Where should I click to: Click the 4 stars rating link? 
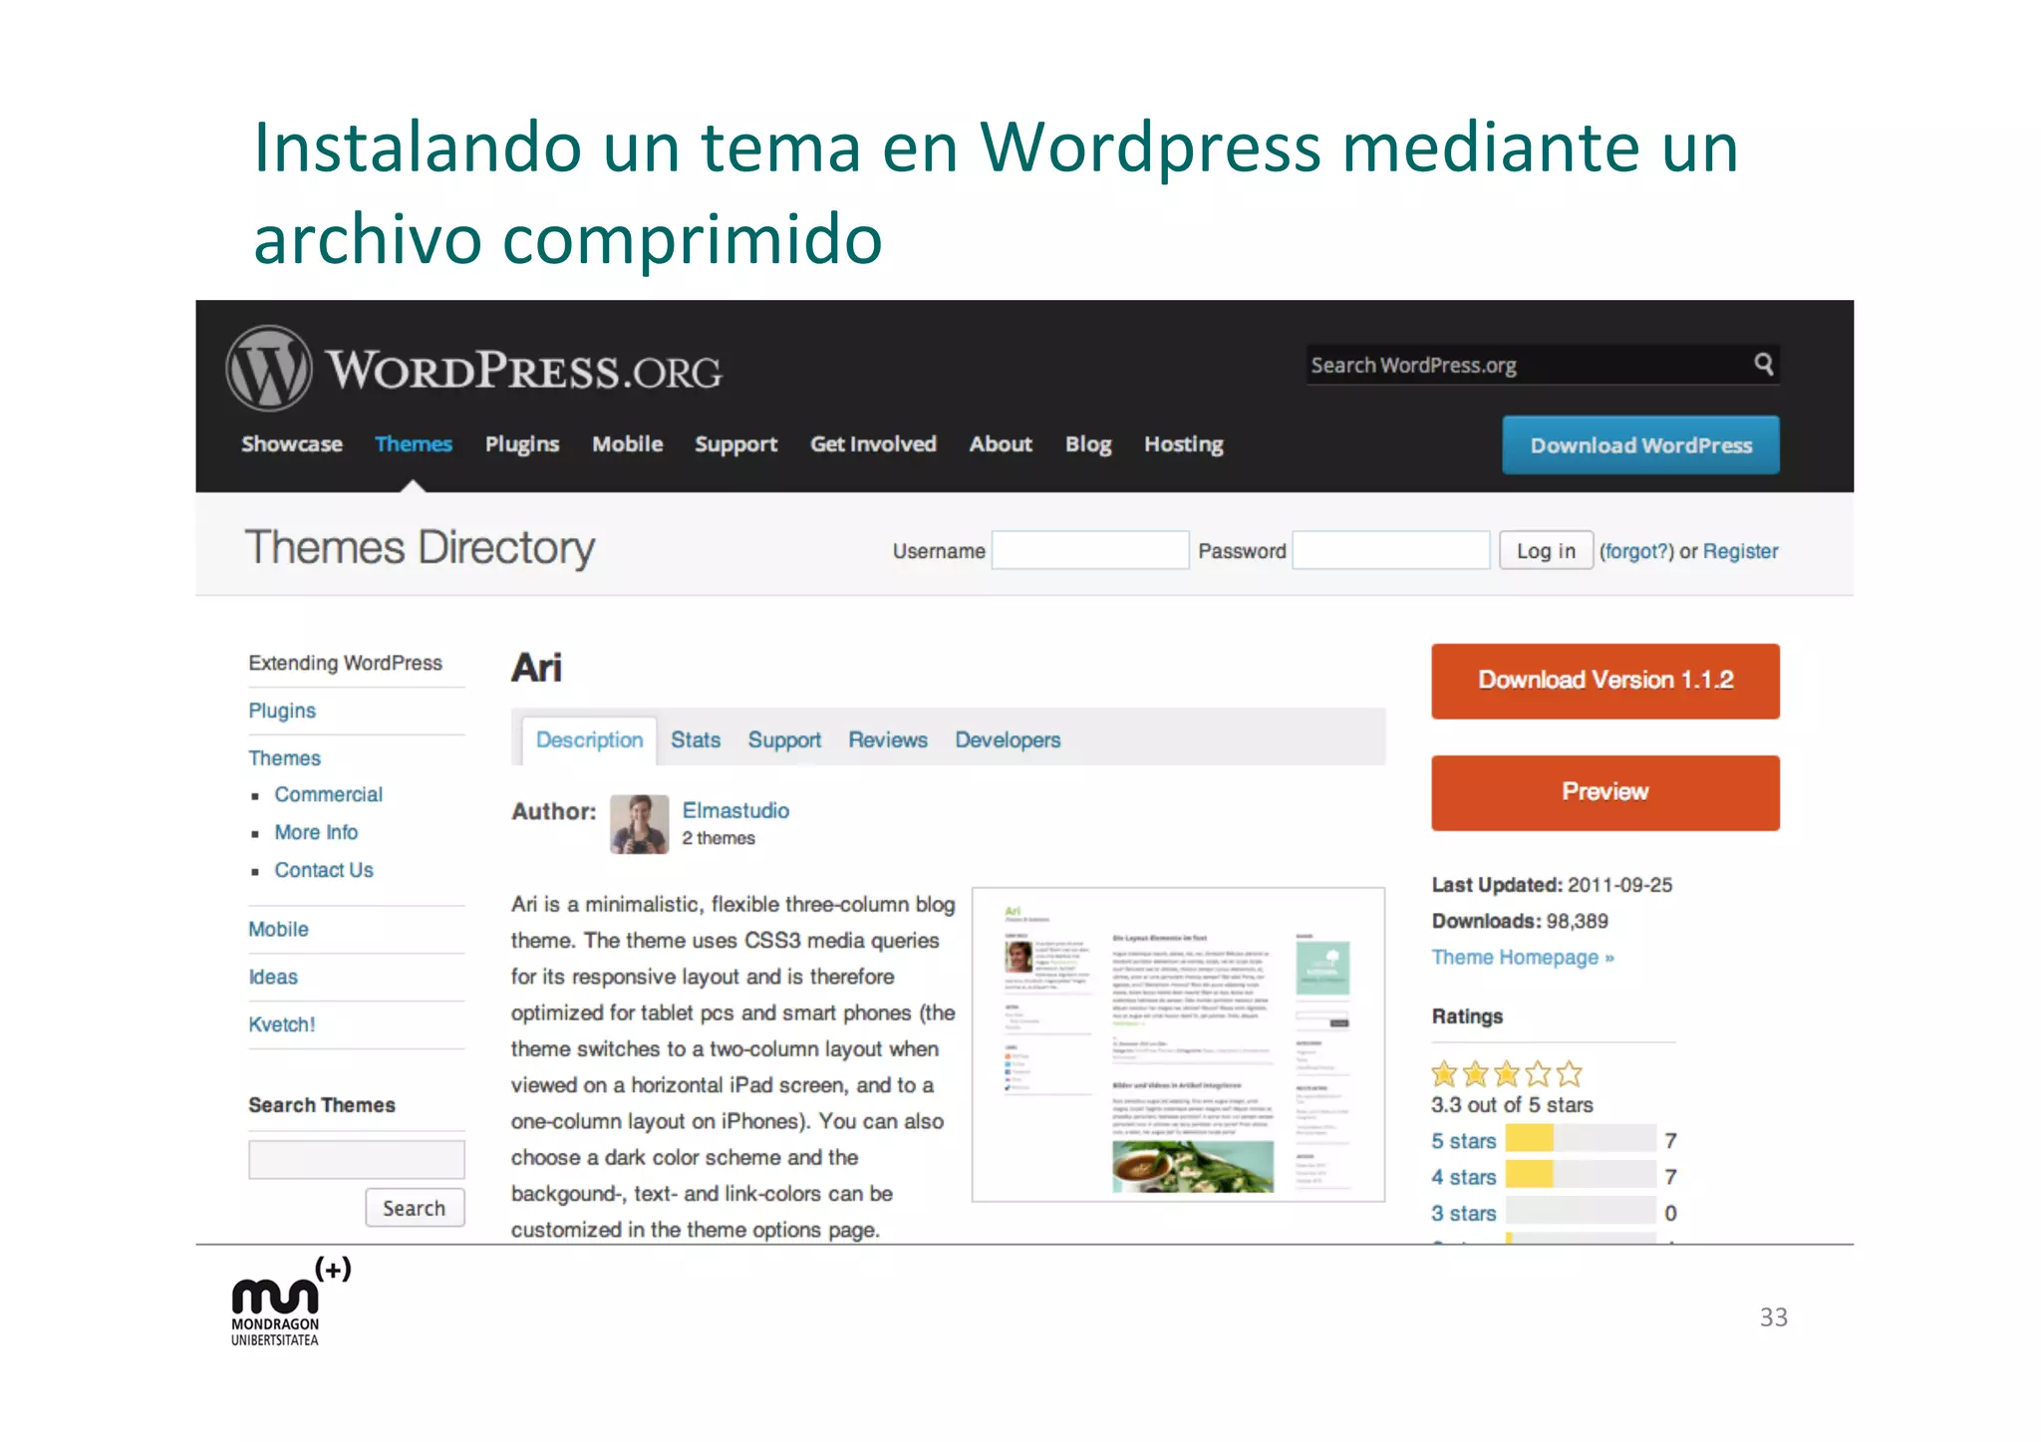click(1464, 1177)
